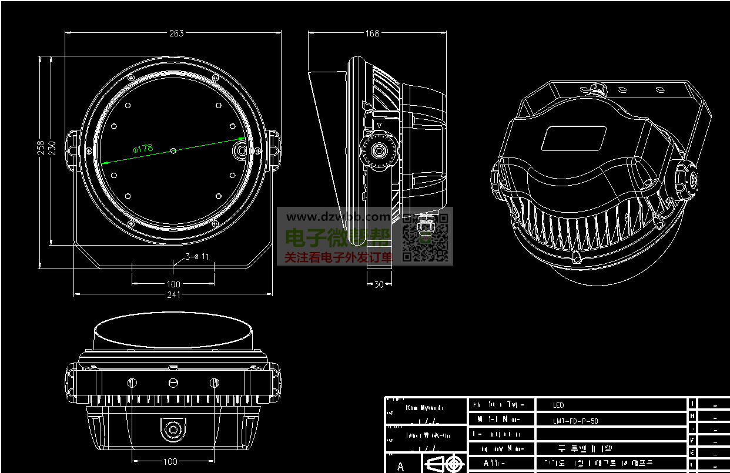Image resolution: width=730 pixels, height=473 pixels.
Task: Select the green ø178 diameter dimension
Action: tap(143, 149)
